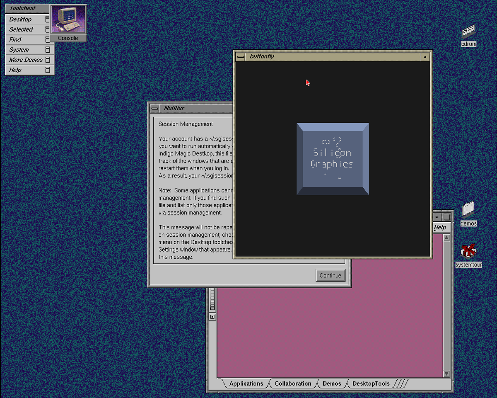Viewport: 497px width, 398px height.
Task: Click the Toolchest title bar
Action: 27,8
